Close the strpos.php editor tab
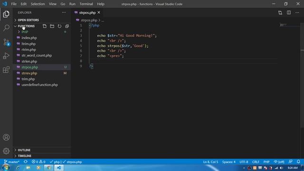 [x=99, y=12]
